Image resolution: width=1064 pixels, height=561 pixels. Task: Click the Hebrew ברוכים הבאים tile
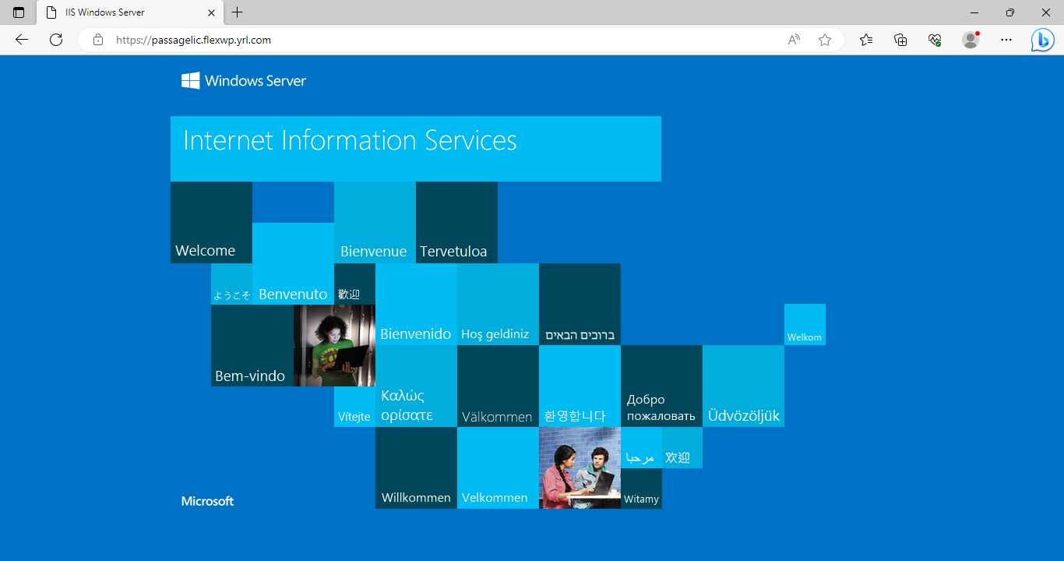point(580,304)
